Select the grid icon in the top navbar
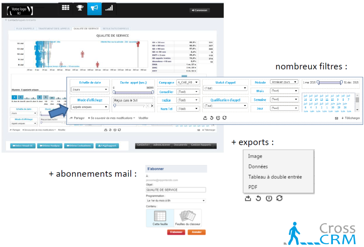Screen dimensions: 364x247 click(x=65, y=8)
